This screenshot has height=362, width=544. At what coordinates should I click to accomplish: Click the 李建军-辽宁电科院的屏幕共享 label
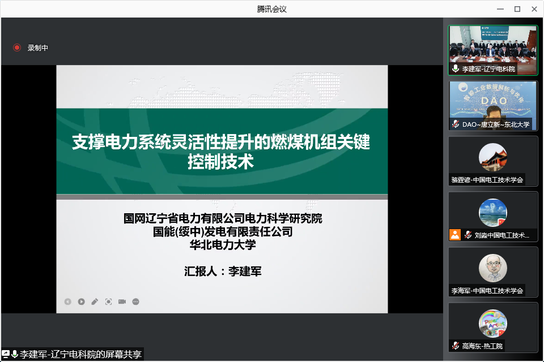point(80,355)
